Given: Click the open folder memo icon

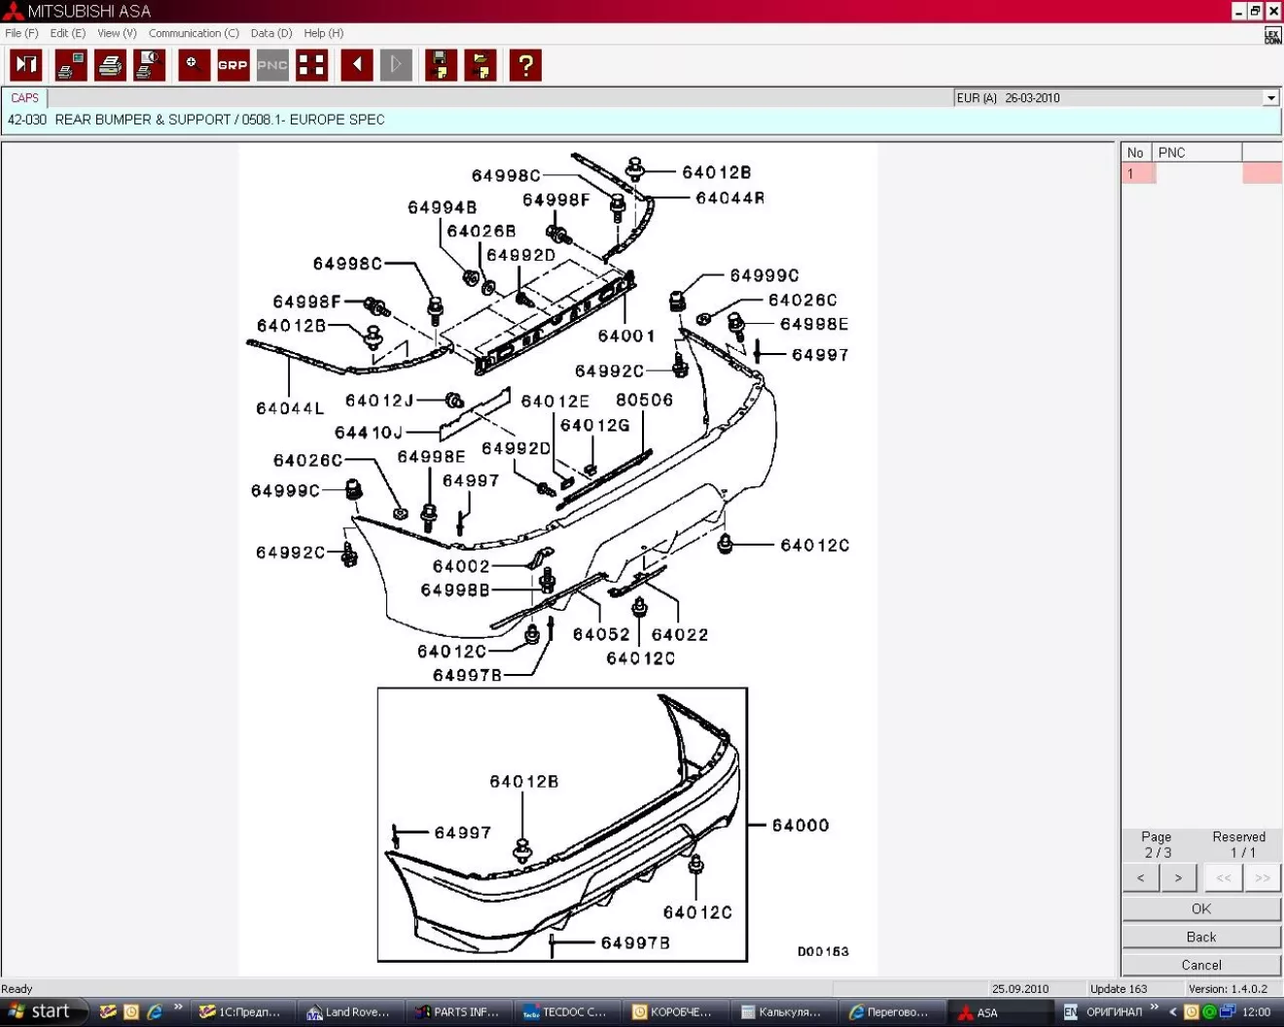Looking at the screenshot, I should point(481,65).
